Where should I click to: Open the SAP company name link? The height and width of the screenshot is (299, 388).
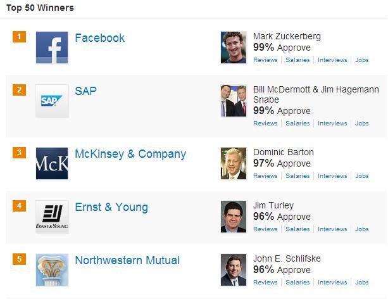pos(85,91)
